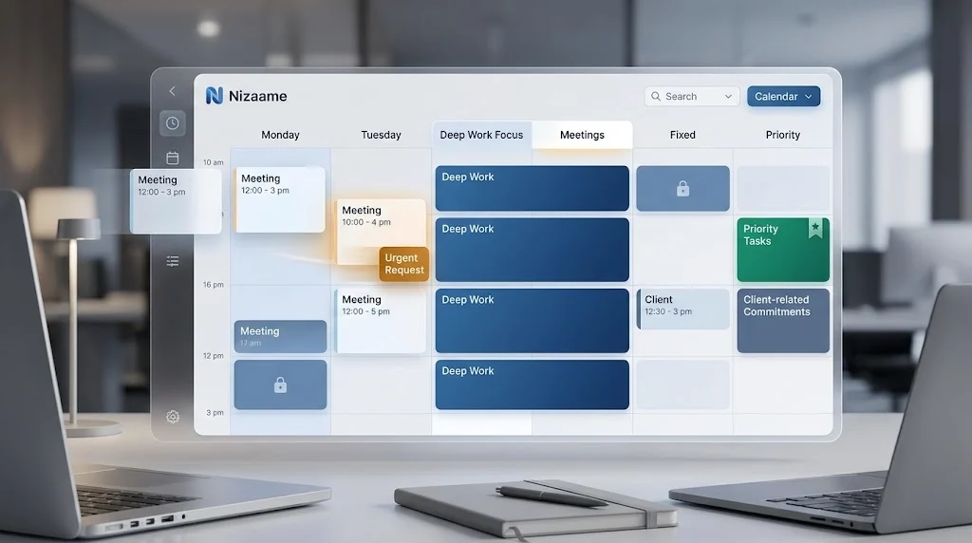Select the Monday column header
972x543 pixels.
(280, 135)
